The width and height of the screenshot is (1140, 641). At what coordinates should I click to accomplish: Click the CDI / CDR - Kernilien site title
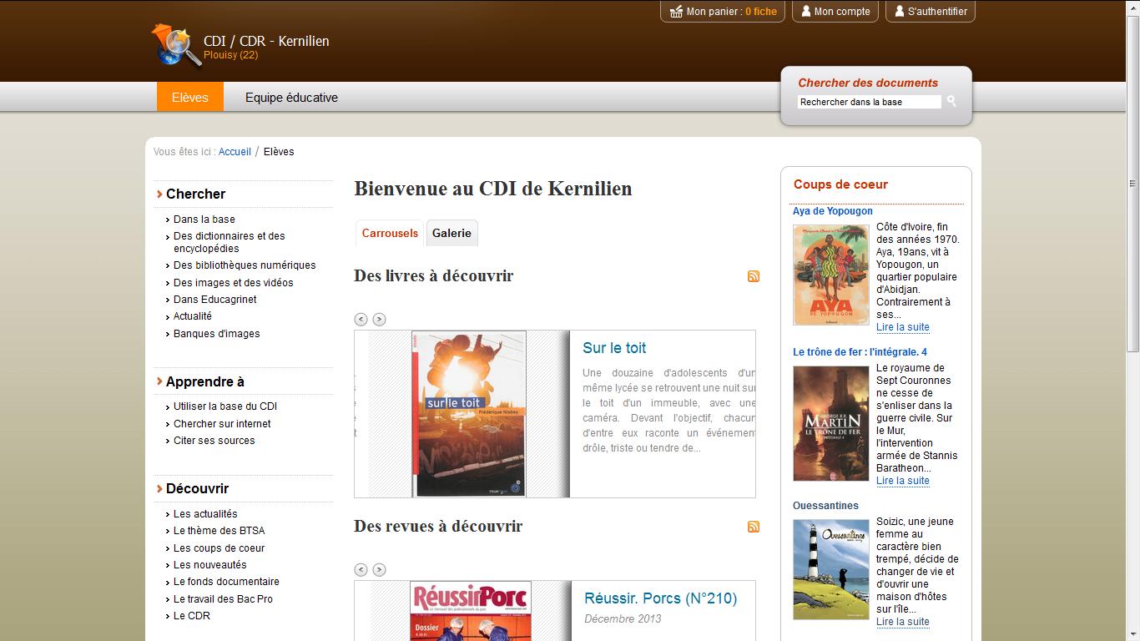(266, 41)
